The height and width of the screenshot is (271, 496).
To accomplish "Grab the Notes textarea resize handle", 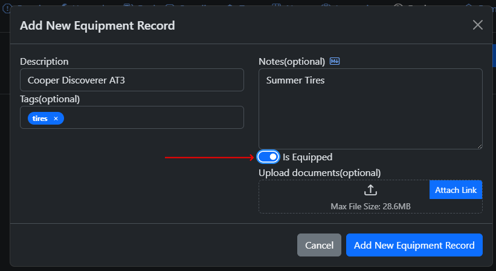I will [x=479, y=145].
